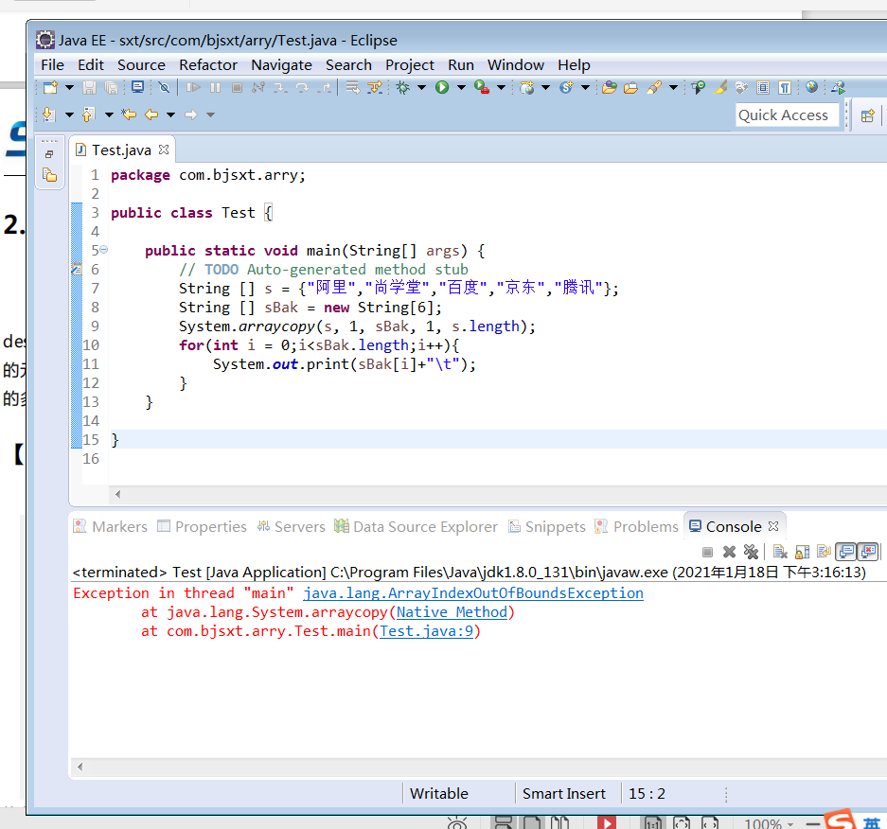This screenshot has width=887, height=829.
Task: Switch to the Data Source Explorer tab
Action: coord(416,526)
